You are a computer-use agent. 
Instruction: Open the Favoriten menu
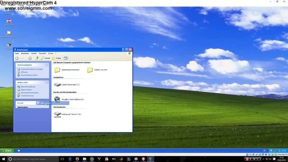pos(42,54)
